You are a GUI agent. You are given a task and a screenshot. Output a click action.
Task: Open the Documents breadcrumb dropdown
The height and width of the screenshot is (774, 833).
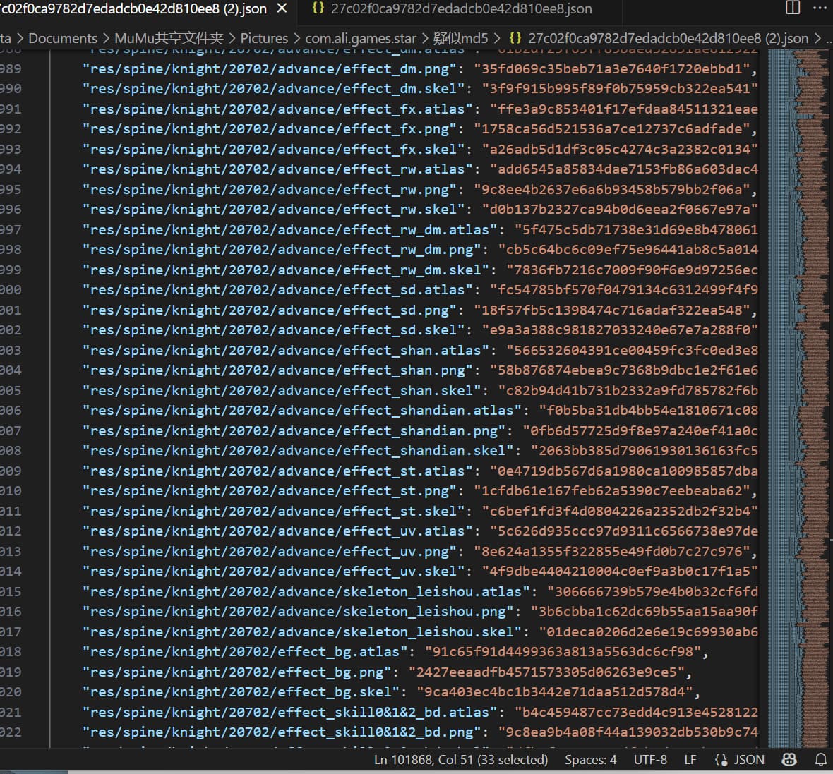pos(63,38)
